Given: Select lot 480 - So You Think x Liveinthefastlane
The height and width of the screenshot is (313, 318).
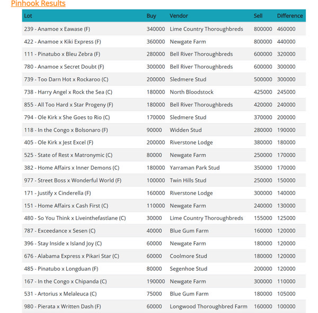Looking at the screenshot, I should tap(75, 218).
